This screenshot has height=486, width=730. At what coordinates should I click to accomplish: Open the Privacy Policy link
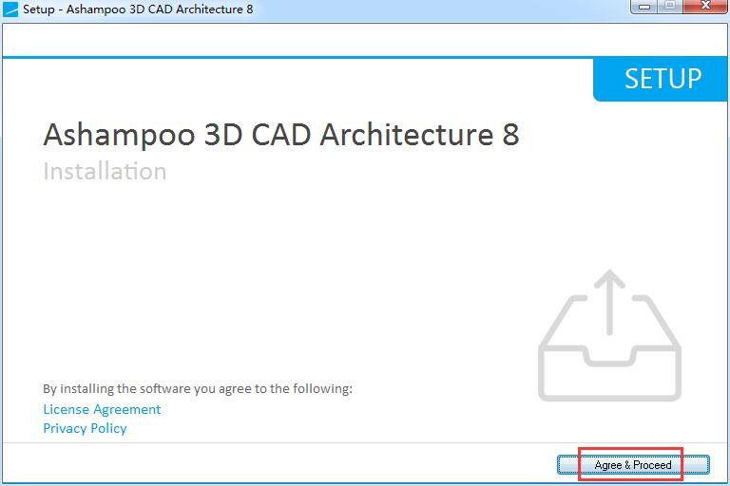[85, 428]
